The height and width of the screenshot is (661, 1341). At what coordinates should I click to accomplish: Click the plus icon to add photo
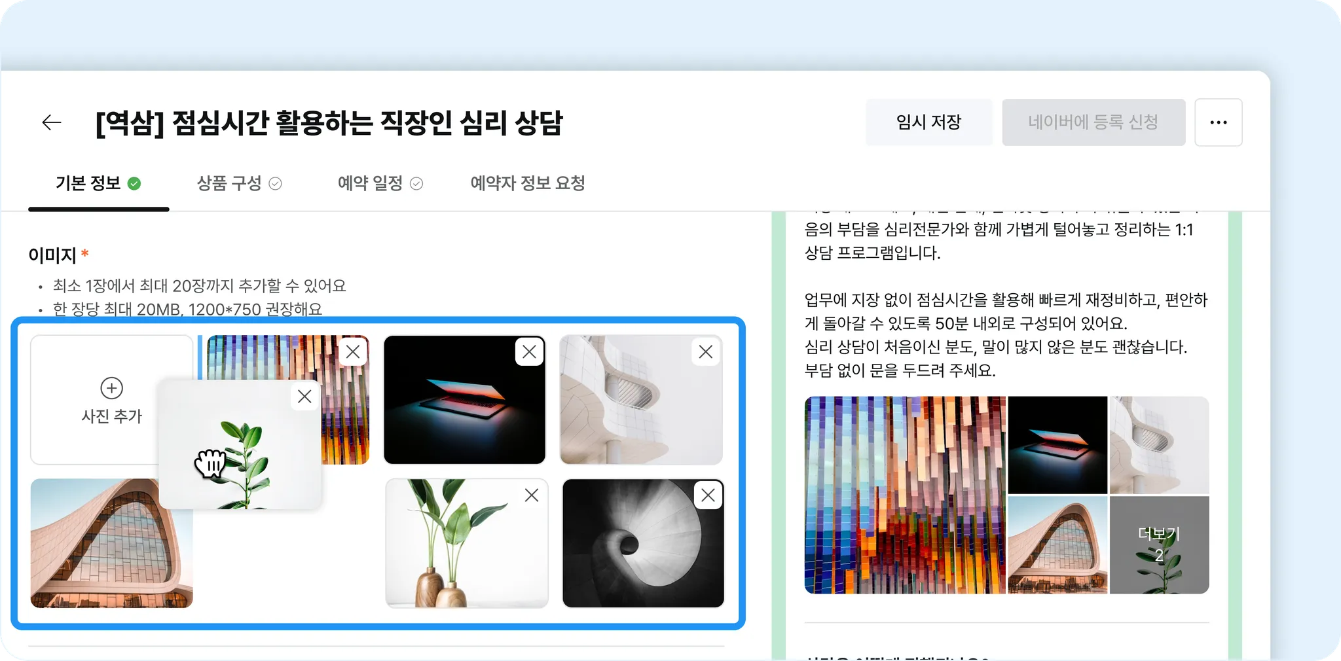coord(111,388)
